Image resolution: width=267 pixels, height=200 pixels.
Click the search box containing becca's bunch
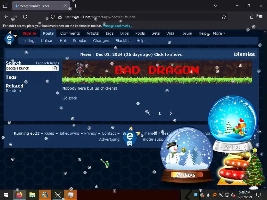(29, 68)
